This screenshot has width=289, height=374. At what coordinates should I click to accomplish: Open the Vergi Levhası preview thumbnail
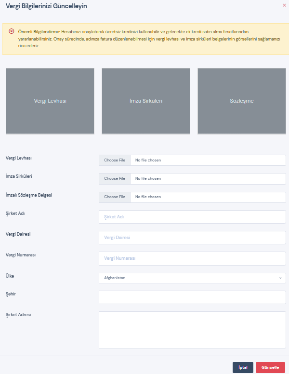pos(50,101)
